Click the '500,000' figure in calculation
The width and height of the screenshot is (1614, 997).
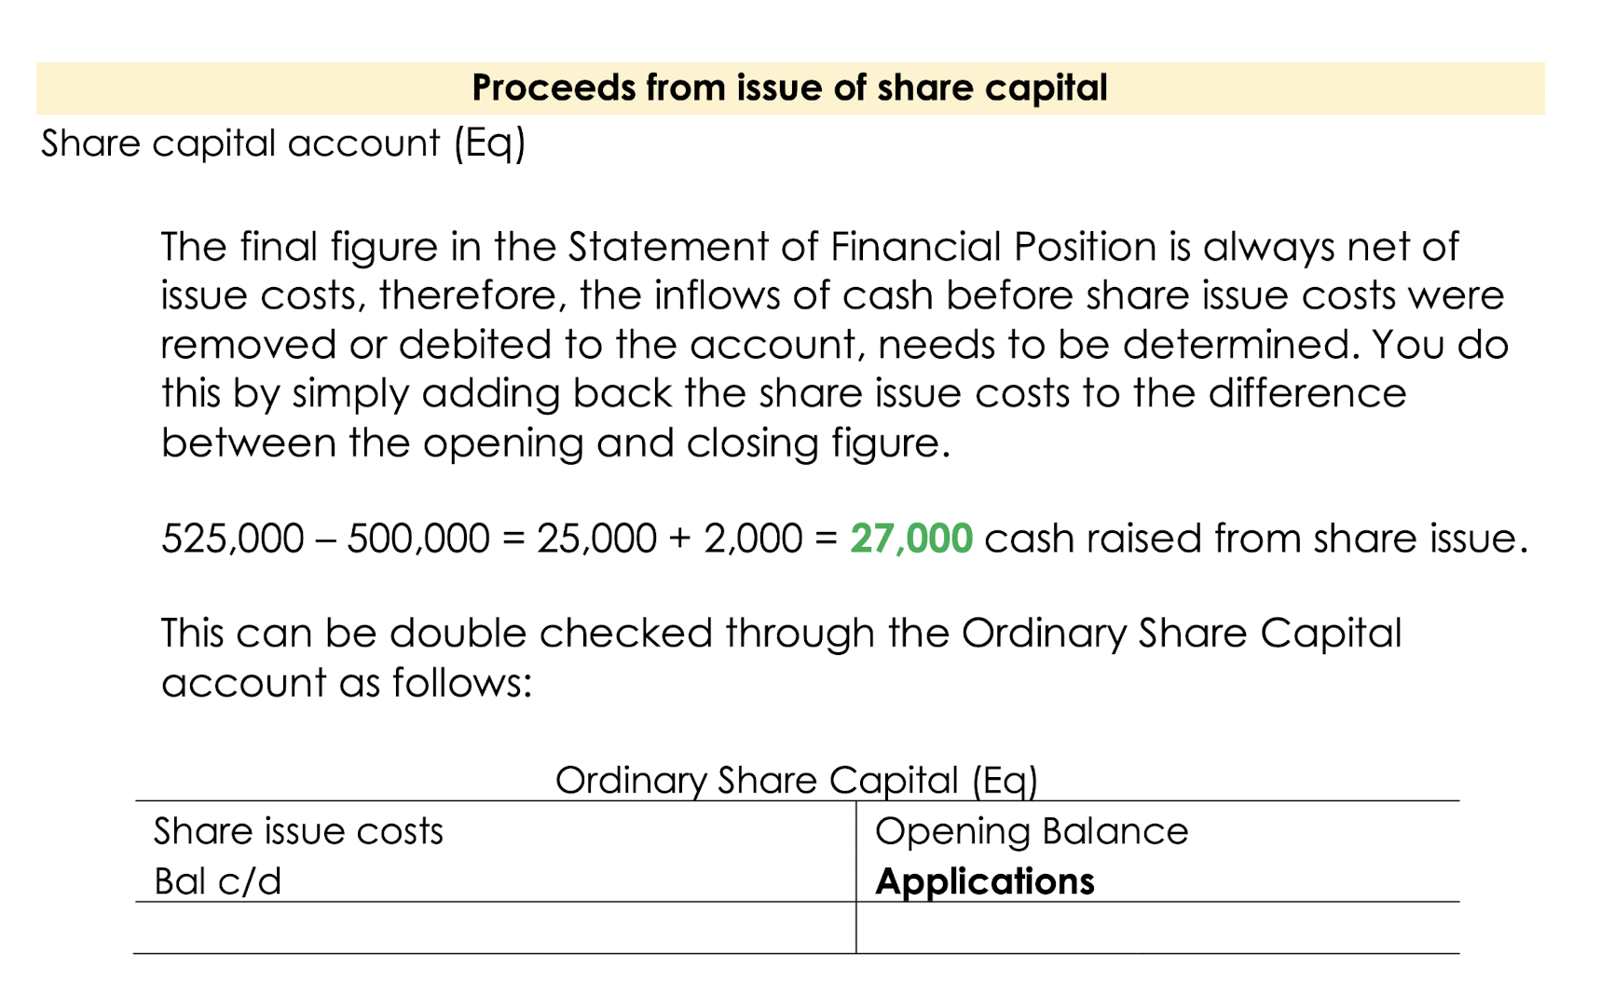coord(417,539)
